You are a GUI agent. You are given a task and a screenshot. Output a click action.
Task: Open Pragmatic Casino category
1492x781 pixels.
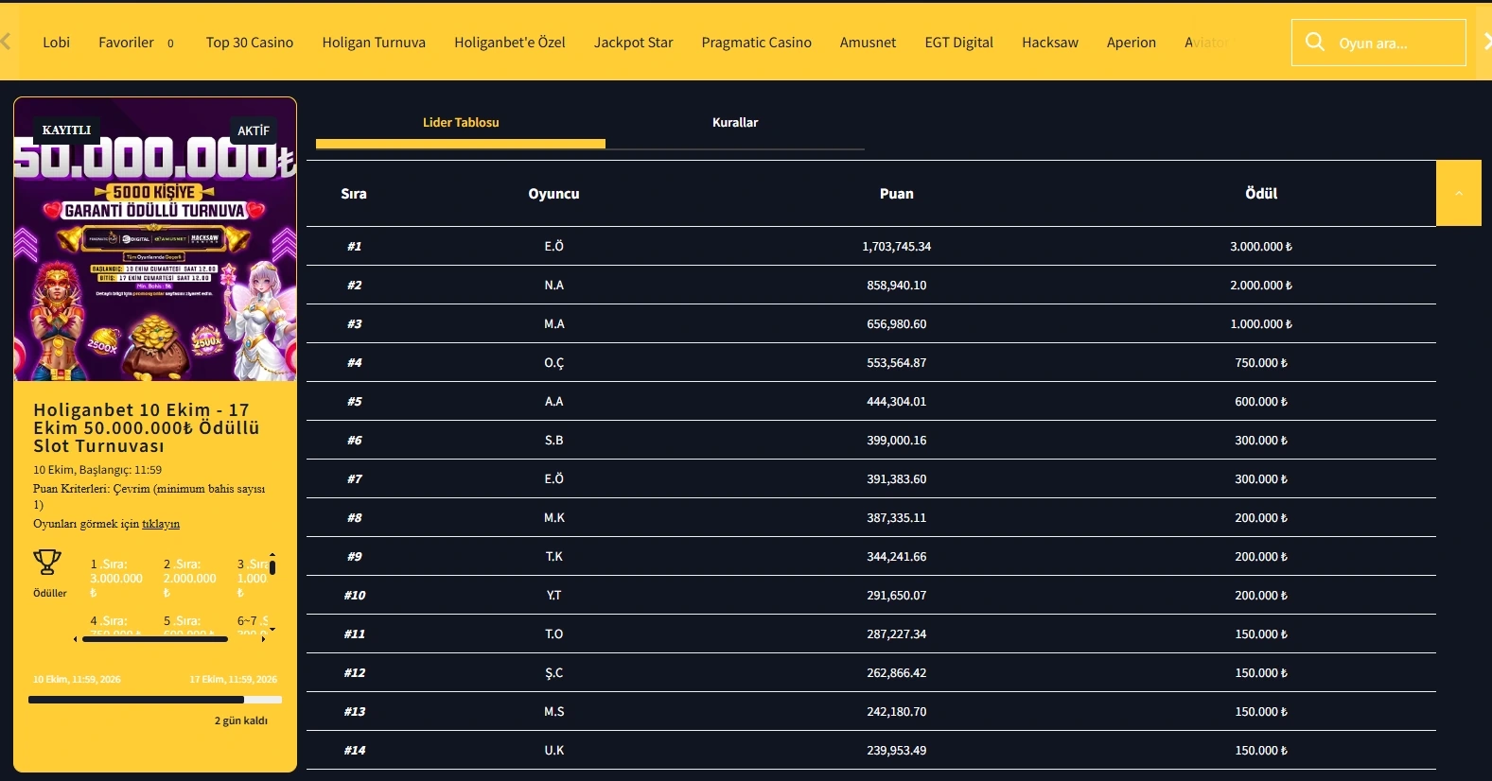757,43
